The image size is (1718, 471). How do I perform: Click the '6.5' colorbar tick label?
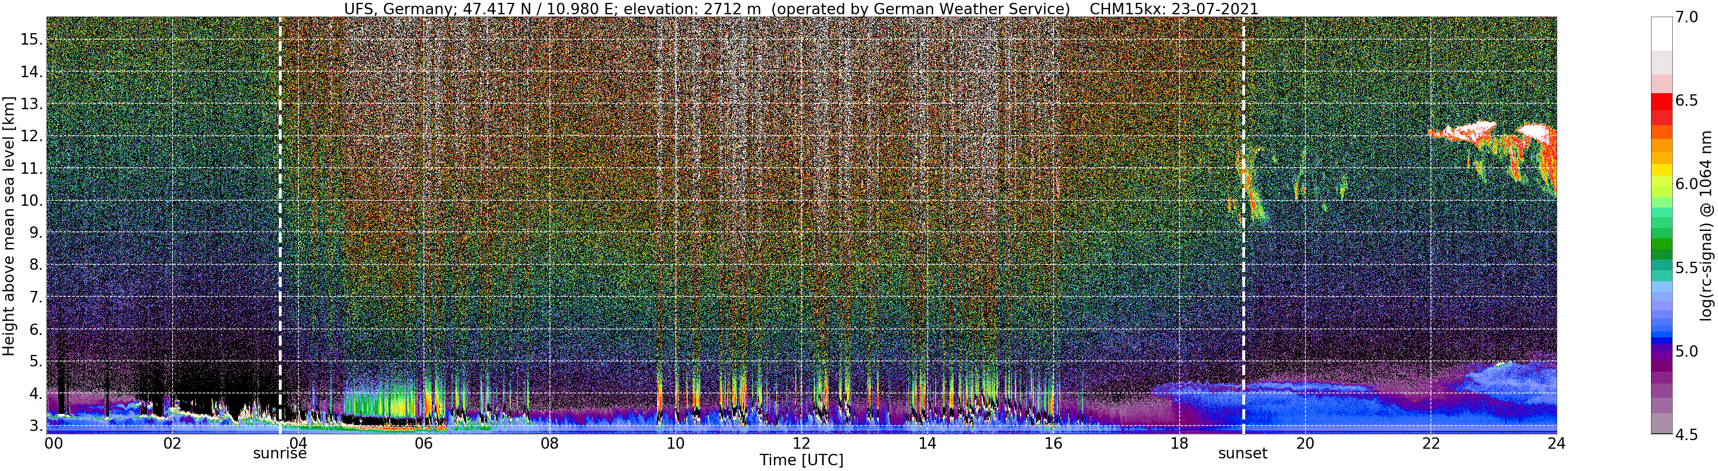tap(1686, 101)
